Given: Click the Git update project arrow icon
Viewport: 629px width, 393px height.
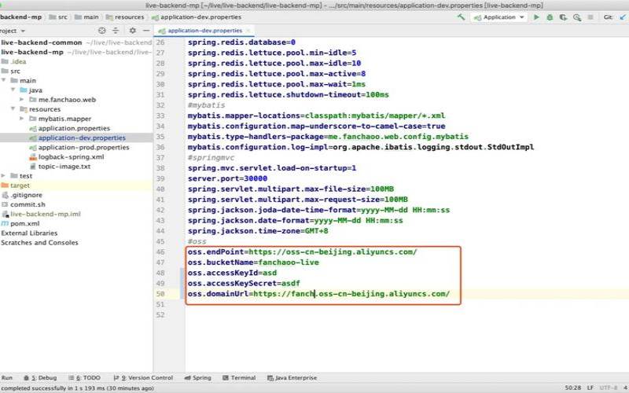Looking at the screenshot, I should coord(623,17).
